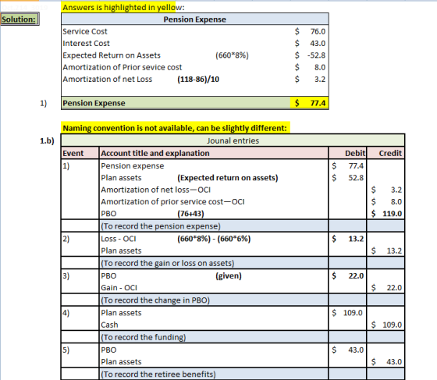Select the 'Cash' account line
This screenshot has height=380, width=437.
click(x=109, y=325)
